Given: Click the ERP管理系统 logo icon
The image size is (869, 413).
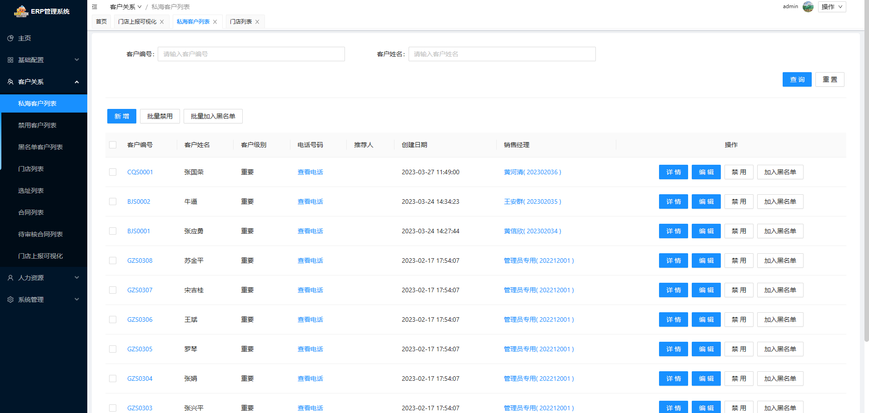Looking at the screenshot, I should pos(21,11).
